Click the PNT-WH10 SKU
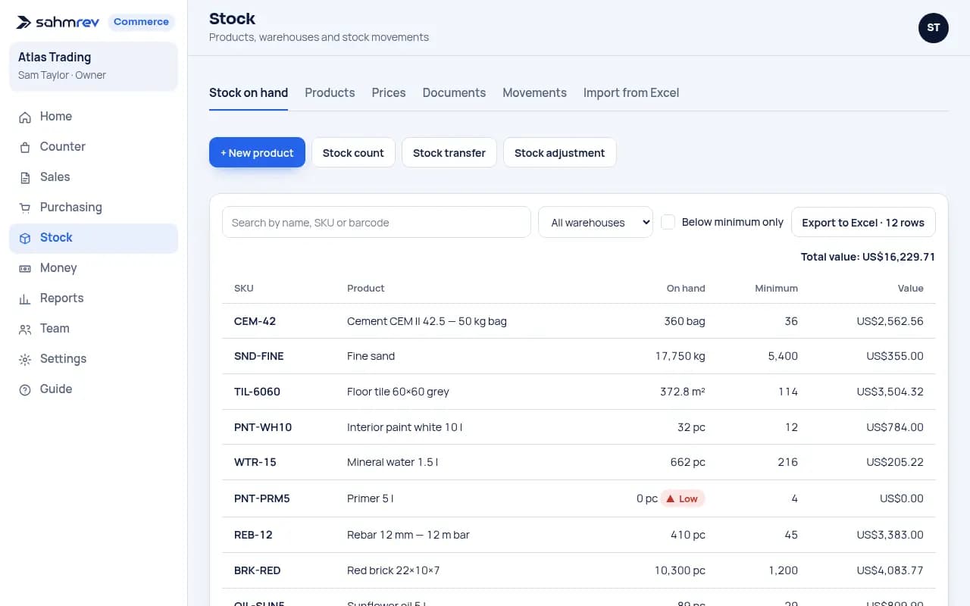 click(x=263, y=427)
